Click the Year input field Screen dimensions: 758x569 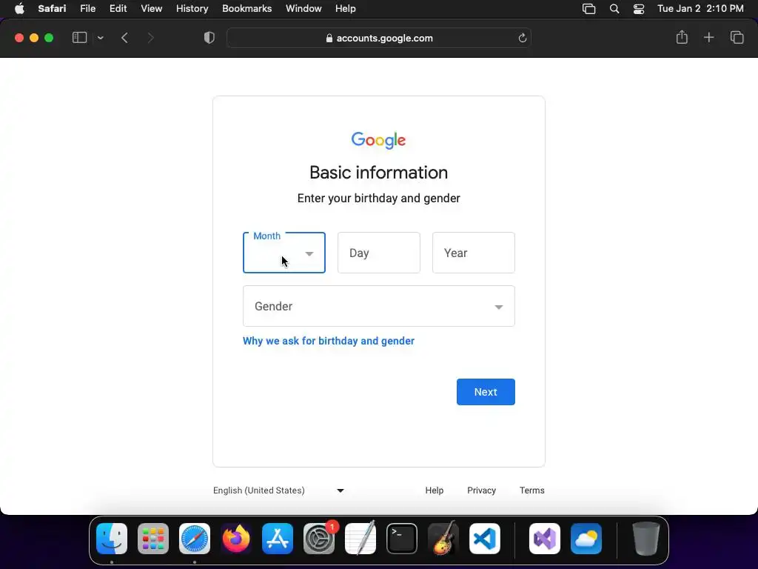(x=473, y=253)
